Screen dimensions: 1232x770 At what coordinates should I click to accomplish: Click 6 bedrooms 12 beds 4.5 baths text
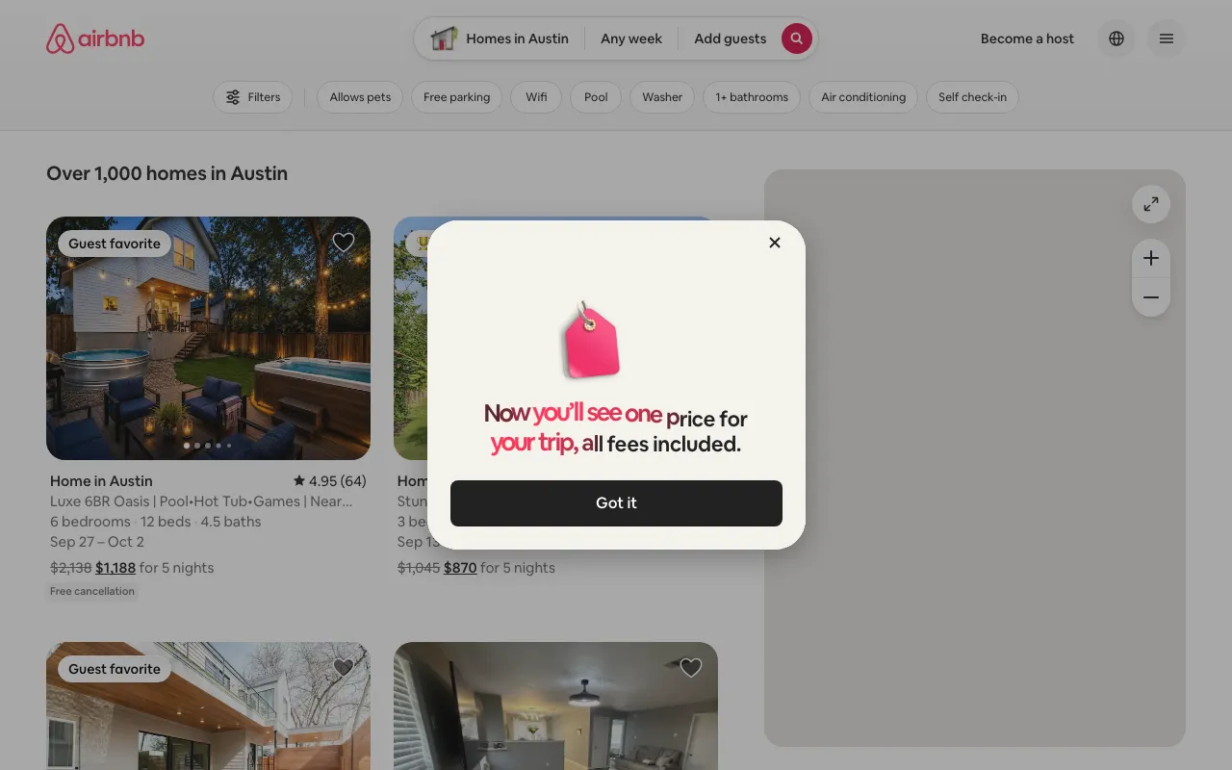click(x=156, y=522)
